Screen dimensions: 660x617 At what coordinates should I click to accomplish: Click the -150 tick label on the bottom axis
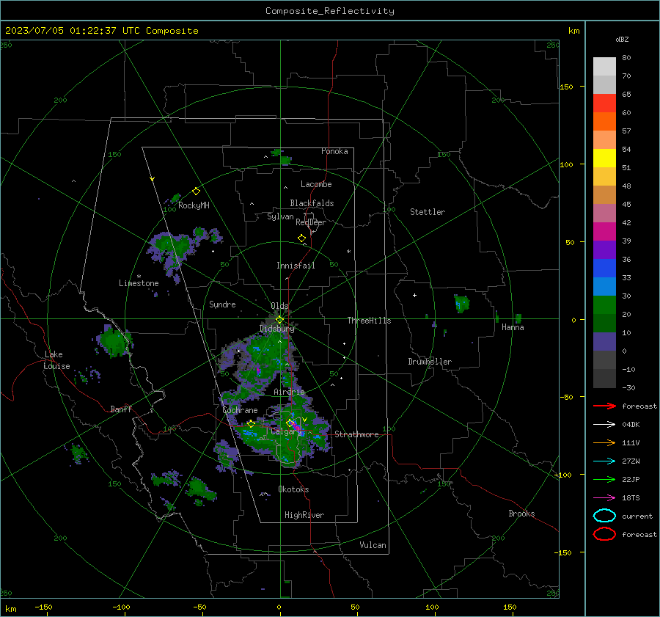[43, 607]
